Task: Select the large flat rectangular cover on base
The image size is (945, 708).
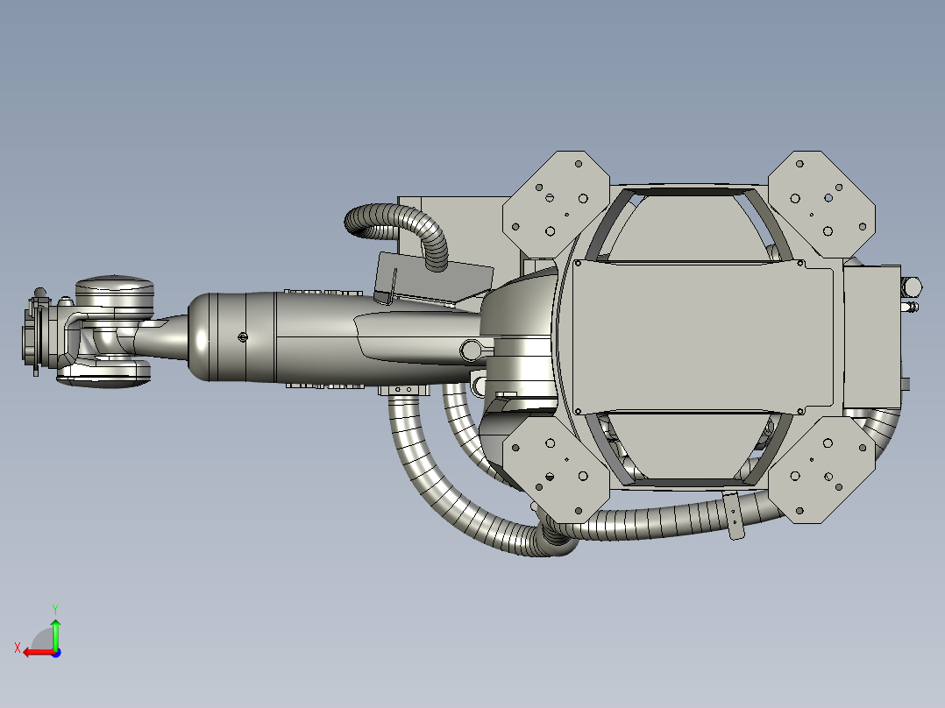Action: (703, 337)
